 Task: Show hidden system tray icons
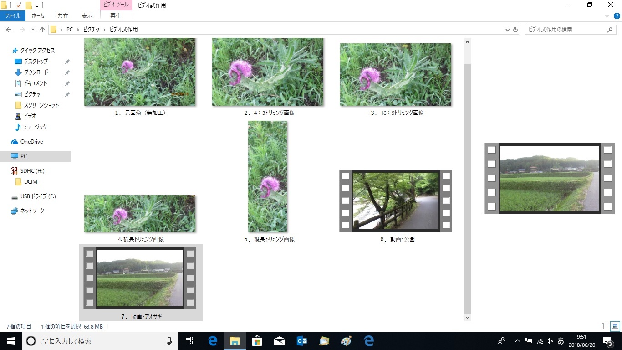(x=518, y=341)
